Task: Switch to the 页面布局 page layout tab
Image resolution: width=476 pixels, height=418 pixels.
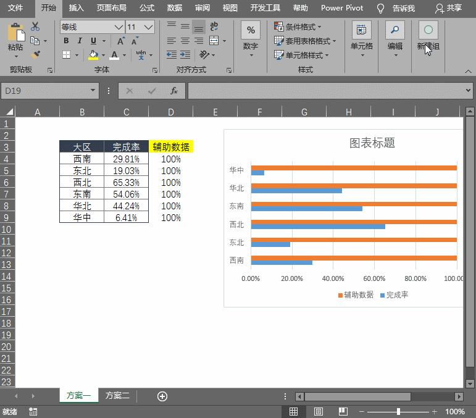Action: pos(111,8)
